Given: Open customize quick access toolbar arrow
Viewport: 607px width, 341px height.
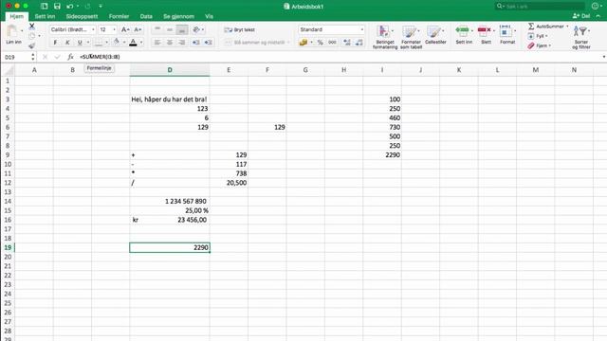Looking at the screenshot, I should click(x=101, y=7).
